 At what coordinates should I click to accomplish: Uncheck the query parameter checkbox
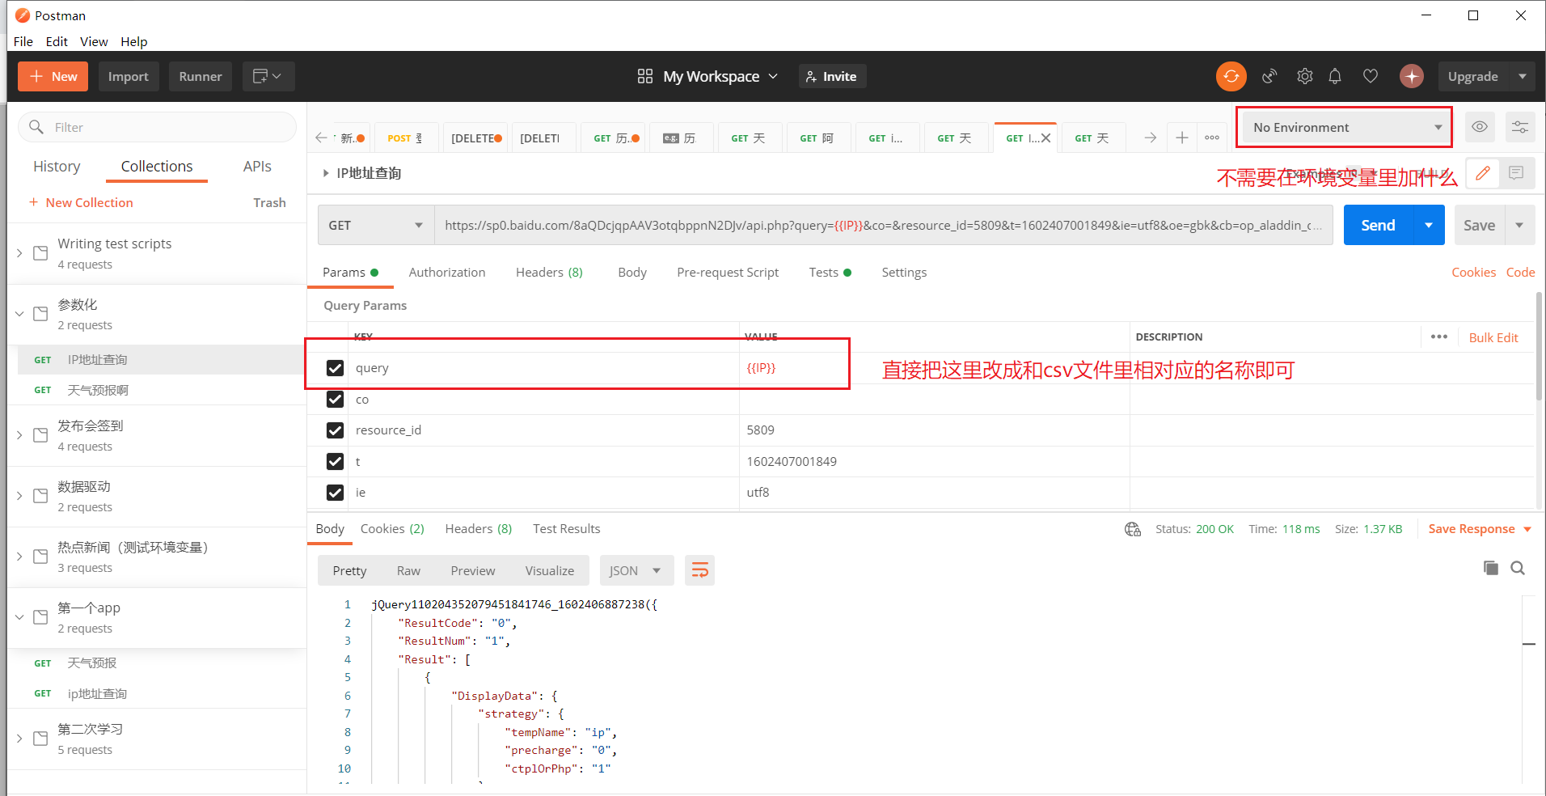pyautogui.click(x=335, y=368)
